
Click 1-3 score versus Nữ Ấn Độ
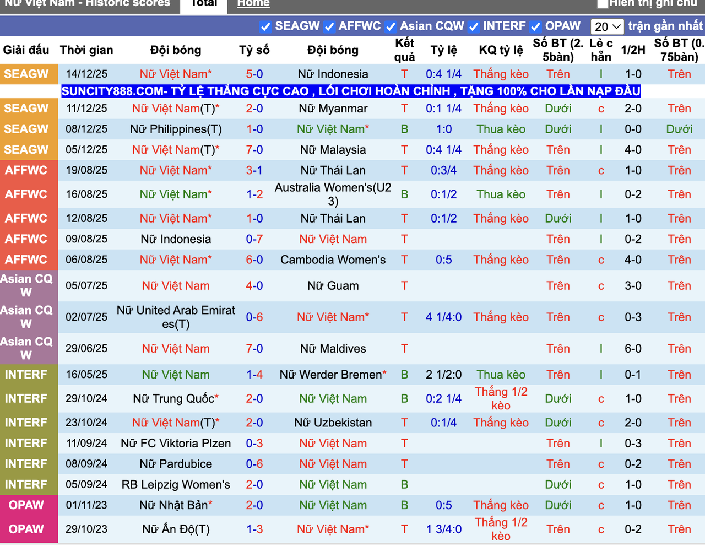coord(254,529)
